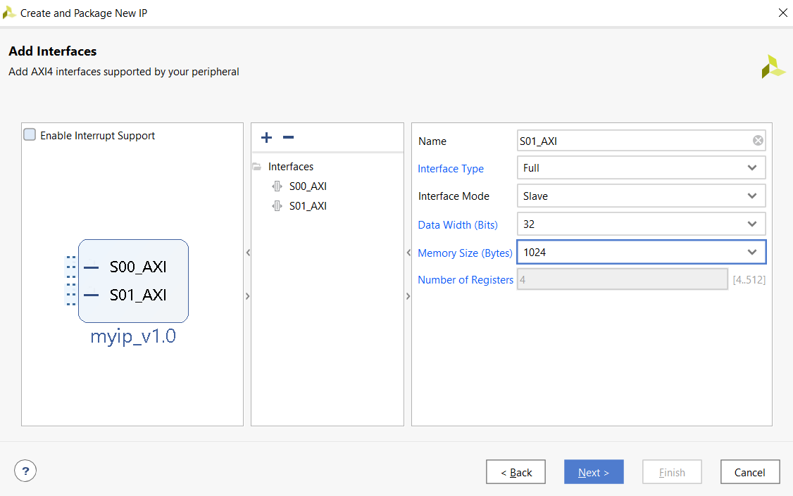Cancel the Create and Package New IP wizard
This screenshot has width=793, height=496.
750,471
